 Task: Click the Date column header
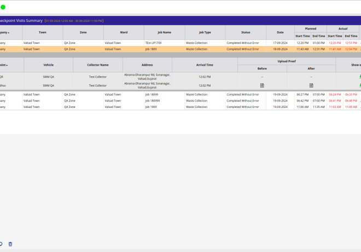pyautogui.click(x=280, y=32)
